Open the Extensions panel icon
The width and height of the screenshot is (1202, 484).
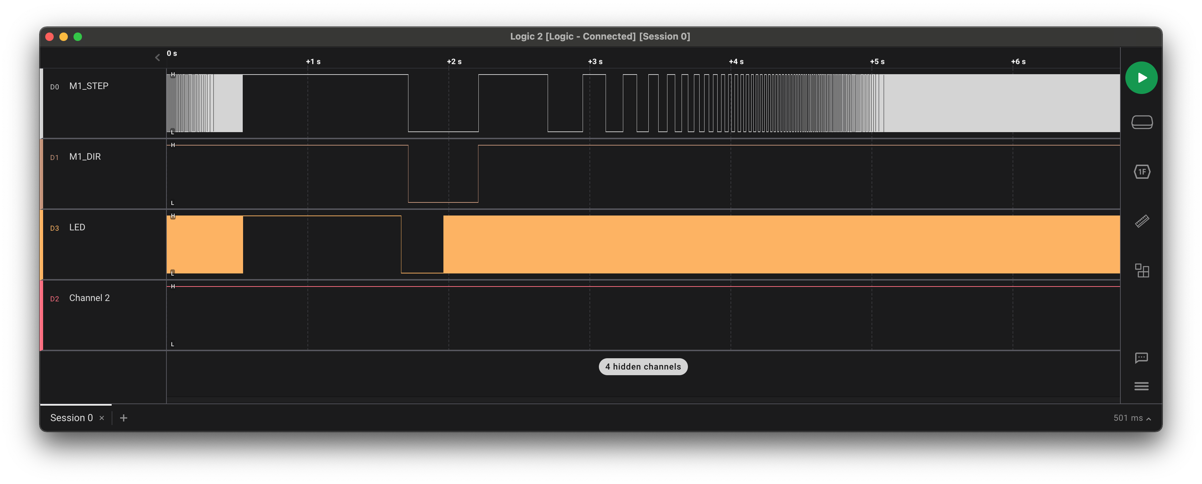1141,270
